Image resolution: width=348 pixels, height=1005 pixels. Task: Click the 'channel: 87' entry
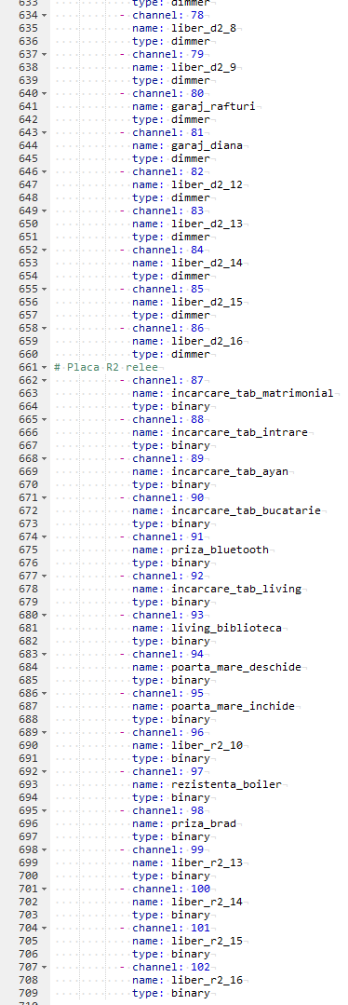[167, 381]
